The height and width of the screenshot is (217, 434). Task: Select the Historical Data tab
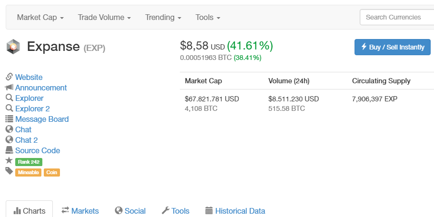point(235,211)
